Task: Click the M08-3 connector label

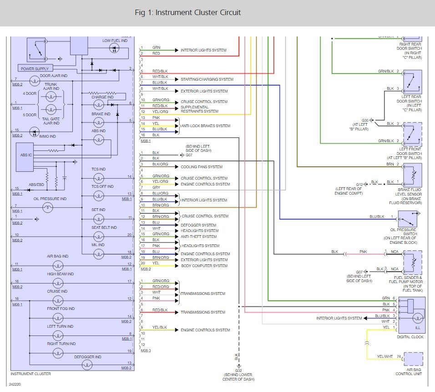Action: (146, 351)
